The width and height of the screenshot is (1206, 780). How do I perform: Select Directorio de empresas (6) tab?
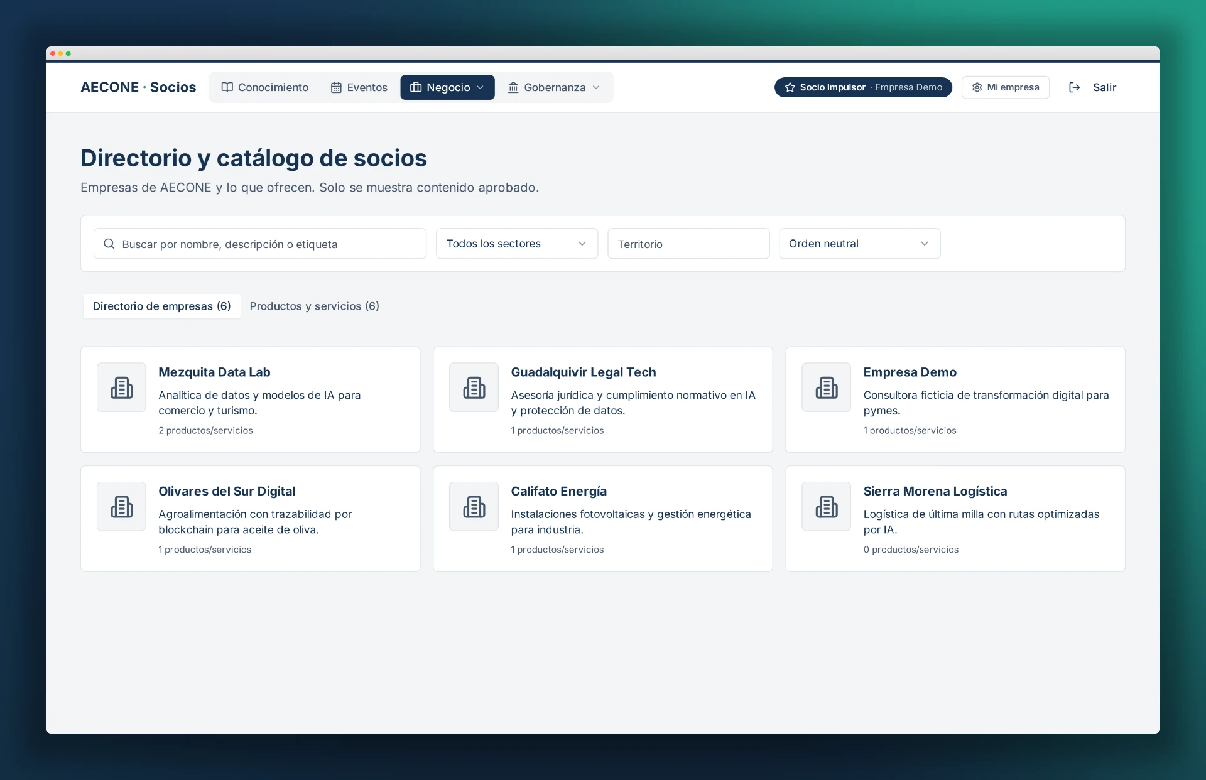(x=161, y=306)
